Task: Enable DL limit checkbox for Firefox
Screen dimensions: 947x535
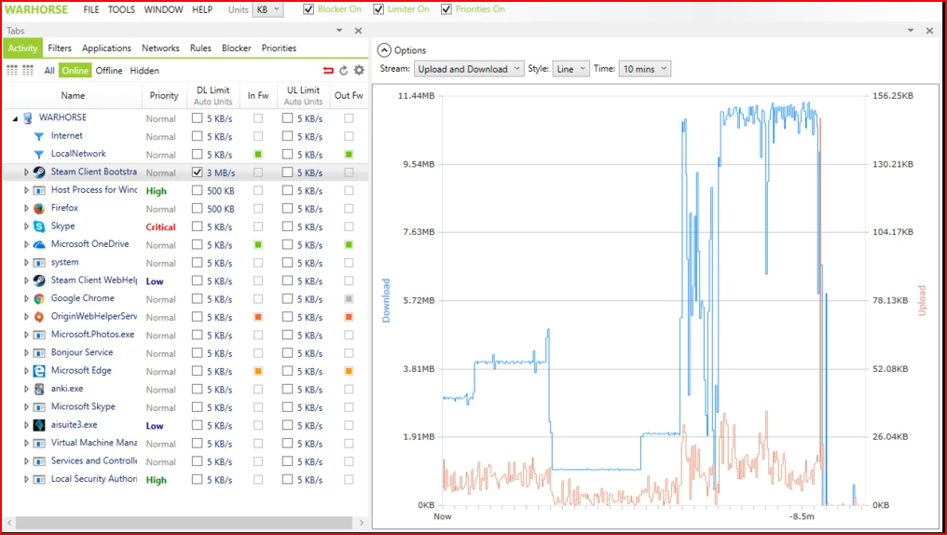Action: click(x=197, y=209)
